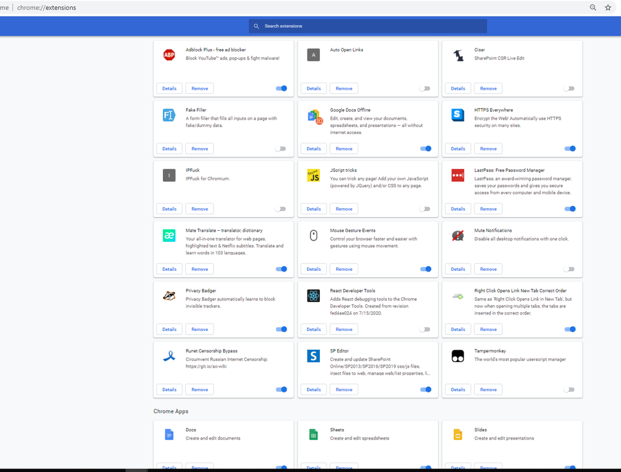The height and width of the screenshot is (472, 621).
Task: Open Details for Adblock Plus
Action: coord(169,88)
